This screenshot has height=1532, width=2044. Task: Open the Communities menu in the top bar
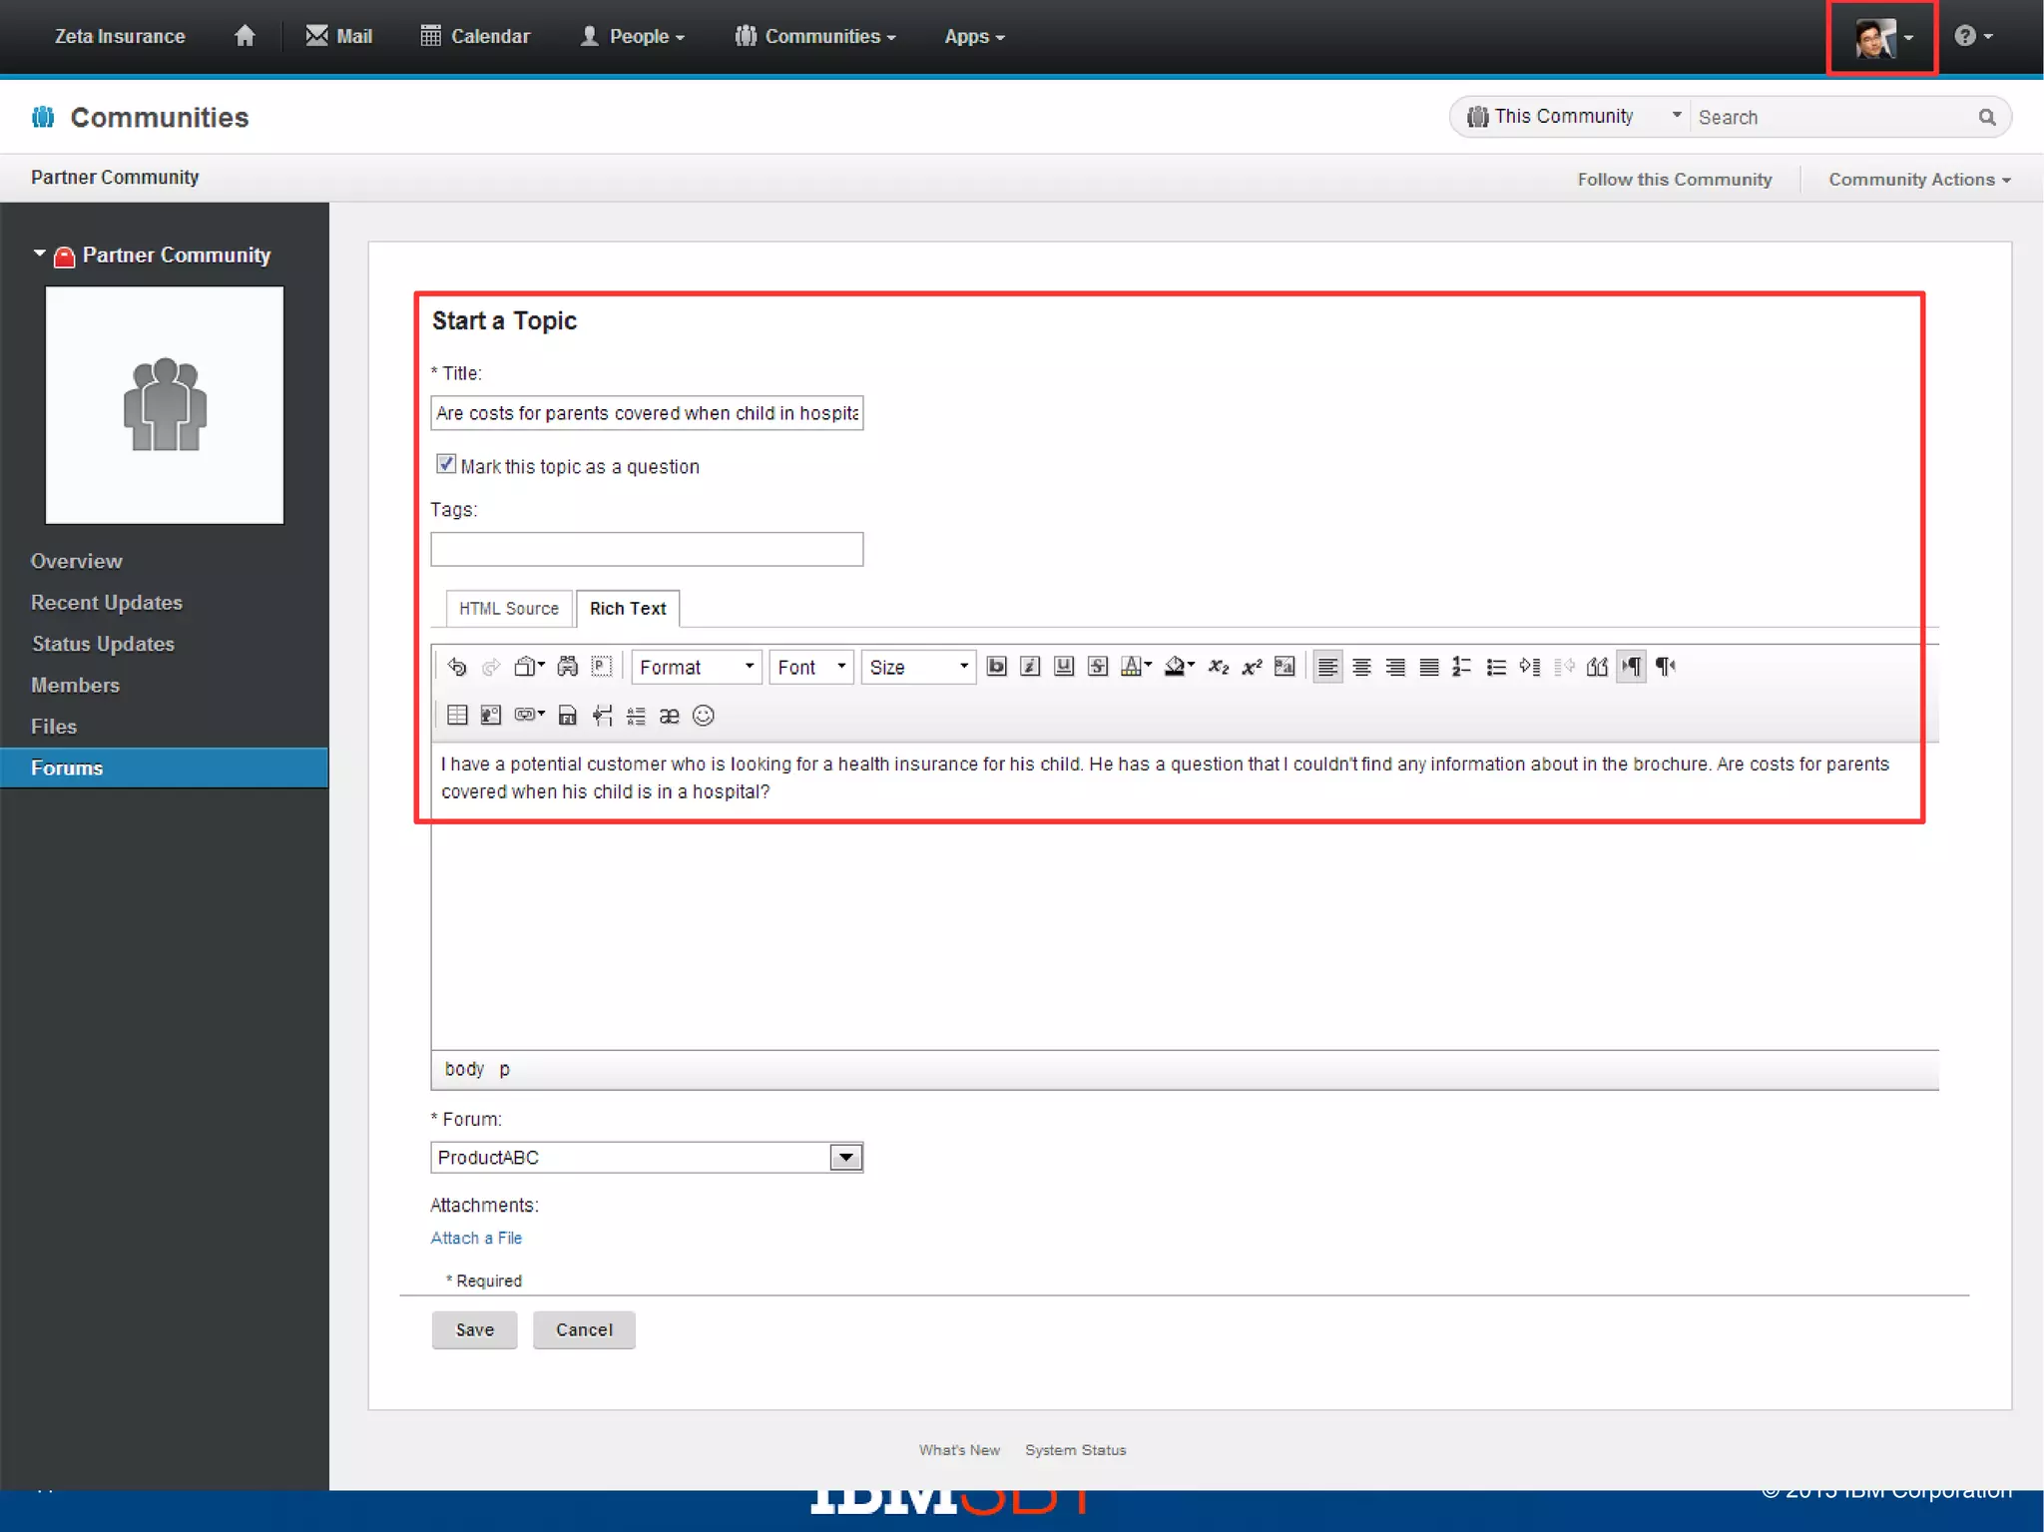pyautogui.click(x=815, y=36)
